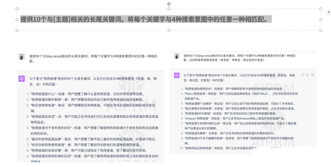Click the user avatar in the right chat screenshot
This screenshot has width=331, height=167.
point(177,56)
